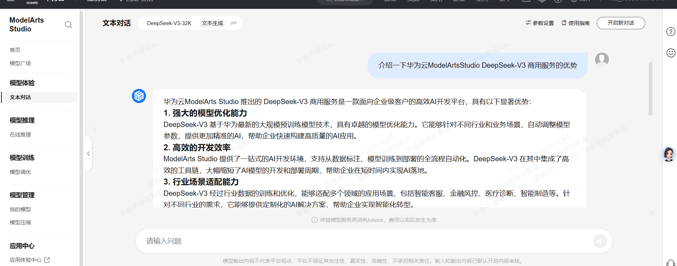Open 模型调优 under 模型训练
677x266 pixels.
(21, 172)
